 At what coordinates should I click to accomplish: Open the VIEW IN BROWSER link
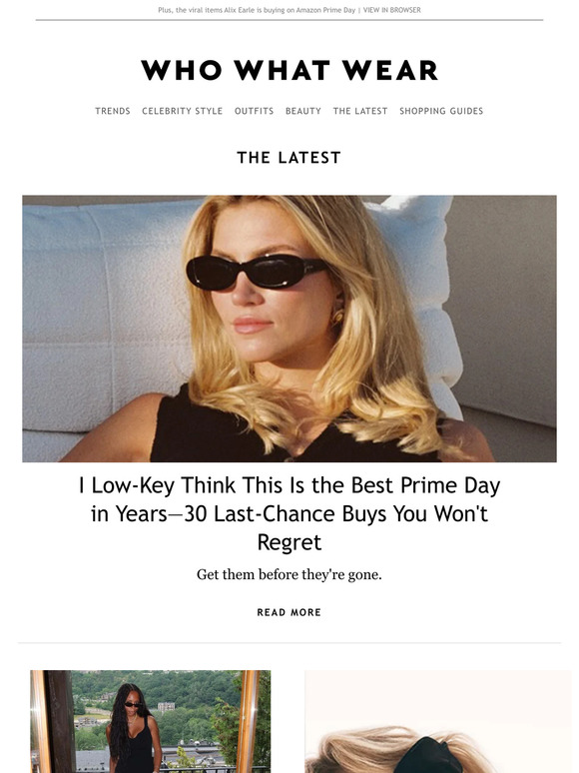click(391, 10)
